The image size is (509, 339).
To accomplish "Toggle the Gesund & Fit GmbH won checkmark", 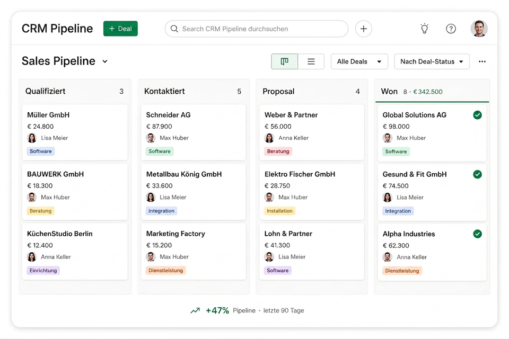I will pyautogui.click(x=477, y=174).
